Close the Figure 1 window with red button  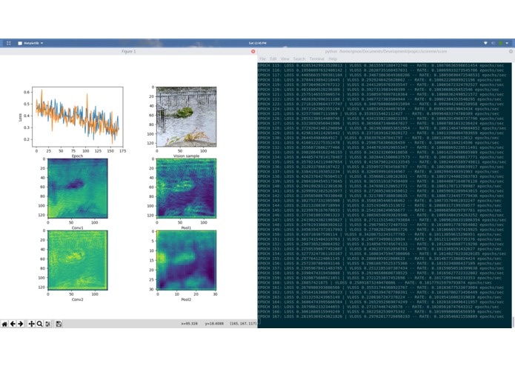click(253, 51)
